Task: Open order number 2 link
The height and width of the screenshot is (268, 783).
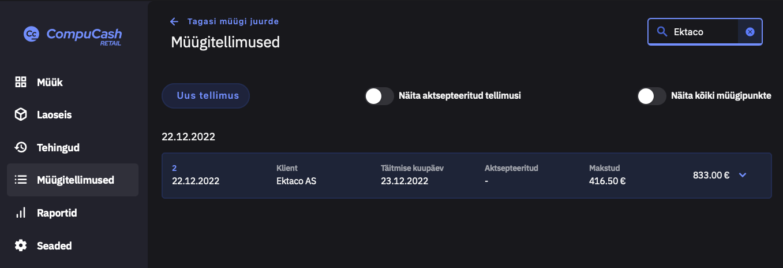Action: (x=174, y=168)
